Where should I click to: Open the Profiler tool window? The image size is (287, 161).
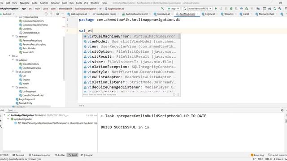point(60,155)
